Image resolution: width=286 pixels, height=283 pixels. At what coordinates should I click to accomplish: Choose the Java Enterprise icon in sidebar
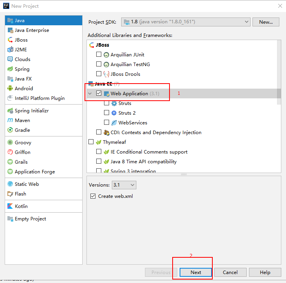10,30
